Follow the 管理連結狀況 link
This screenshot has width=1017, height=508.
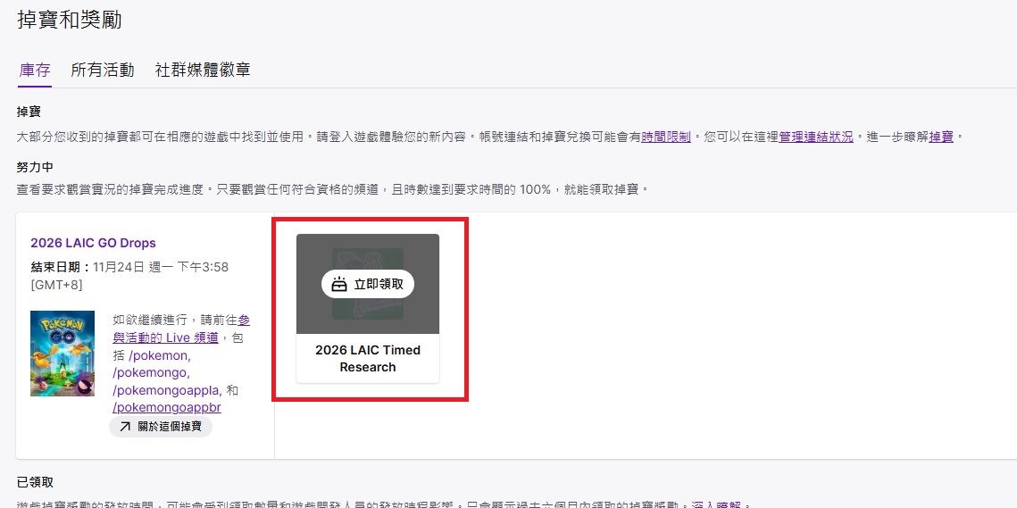click(x=816, y=137)
